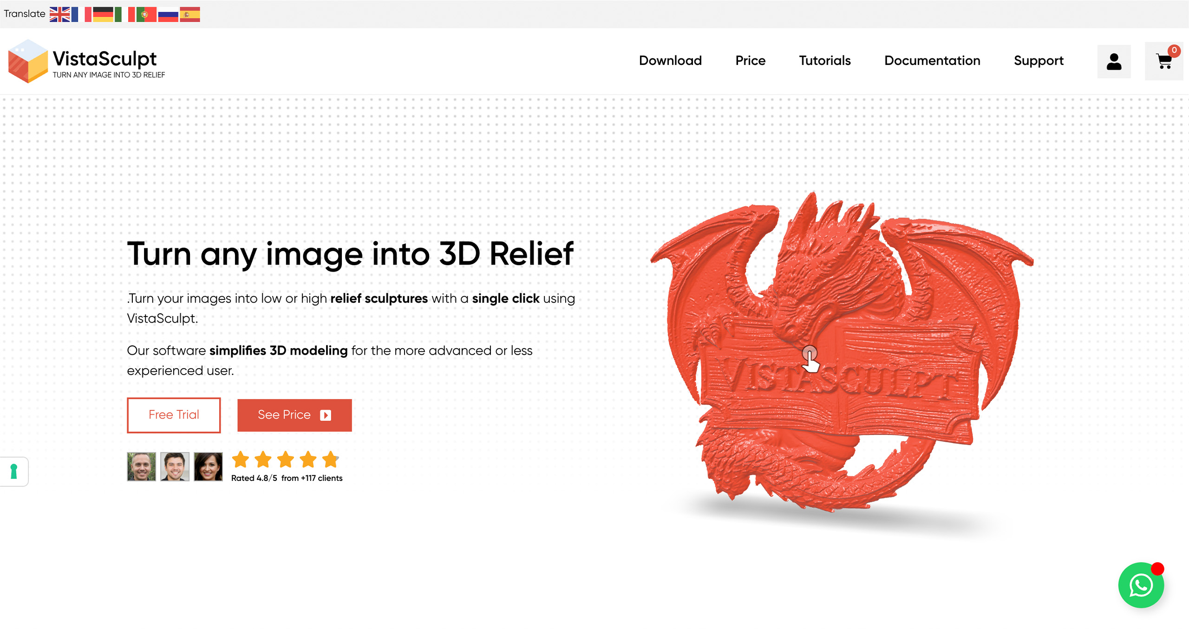Open the WhatsApp chat bubble

point(1141,585)
